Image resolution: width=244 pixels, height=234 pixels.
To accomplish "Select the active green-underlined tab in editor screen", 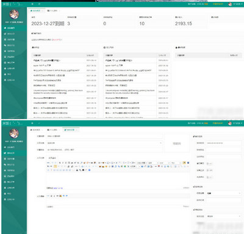I will [71, 130].
